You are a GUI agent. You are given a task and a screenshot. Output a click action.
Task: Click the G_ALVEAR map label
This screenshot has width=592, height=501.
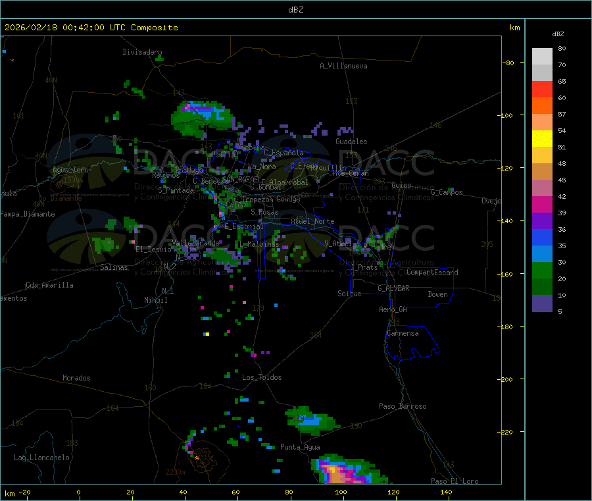(x=394, y=288)
